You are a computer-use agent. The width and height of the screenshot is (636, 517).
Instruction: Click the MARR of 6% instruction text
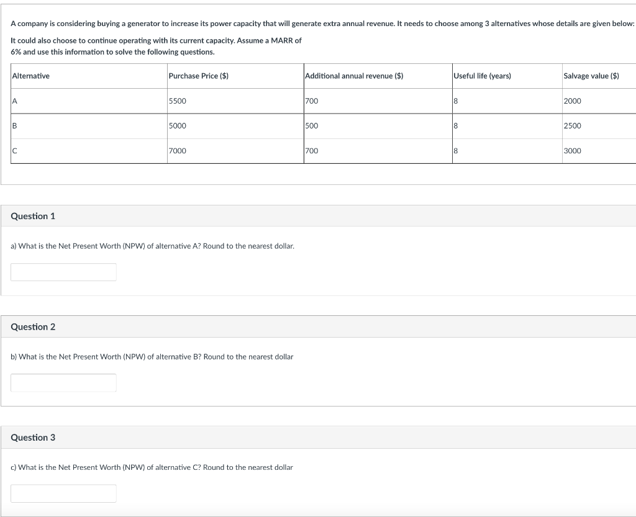pos(156,46)
